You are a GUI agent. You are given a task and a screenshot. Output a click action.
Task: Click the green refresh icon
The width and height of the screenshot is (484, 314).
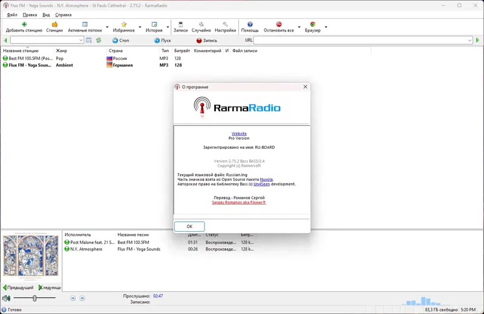coord(99,40)
